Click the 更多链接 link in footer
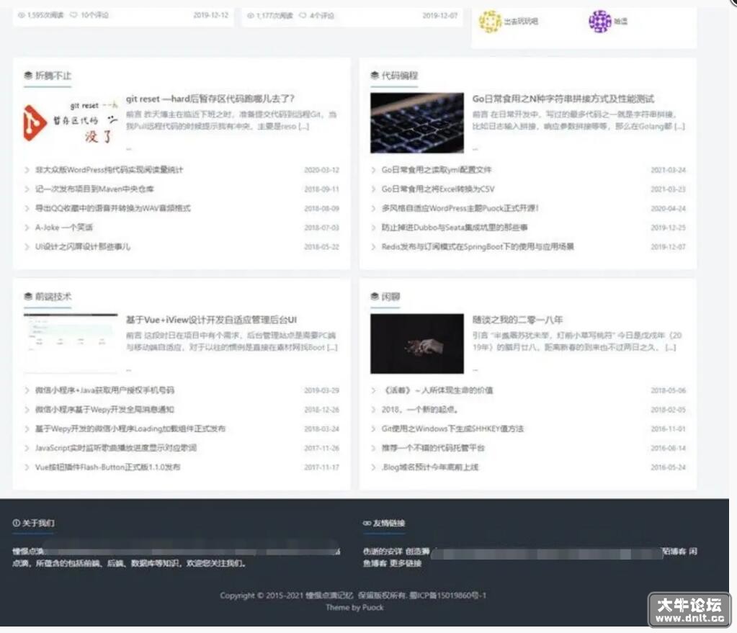Image resolution: width=737 pixels, height=633 pixels. tap(406, 563)
